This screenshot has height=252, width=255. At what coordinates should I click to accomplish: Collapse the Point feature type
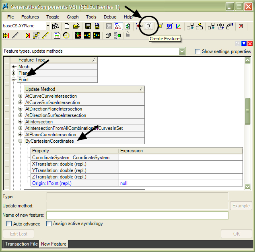tap(14, 80)
